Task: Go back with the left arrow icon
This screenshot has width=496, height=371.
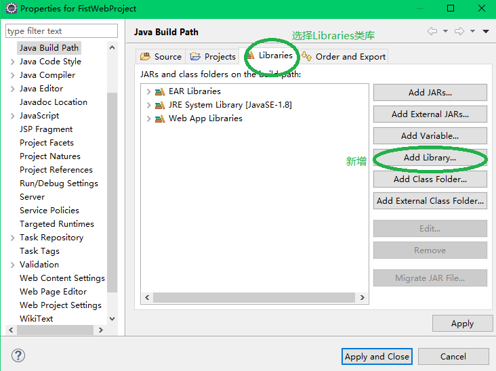Action: click(x=432, y=31)
